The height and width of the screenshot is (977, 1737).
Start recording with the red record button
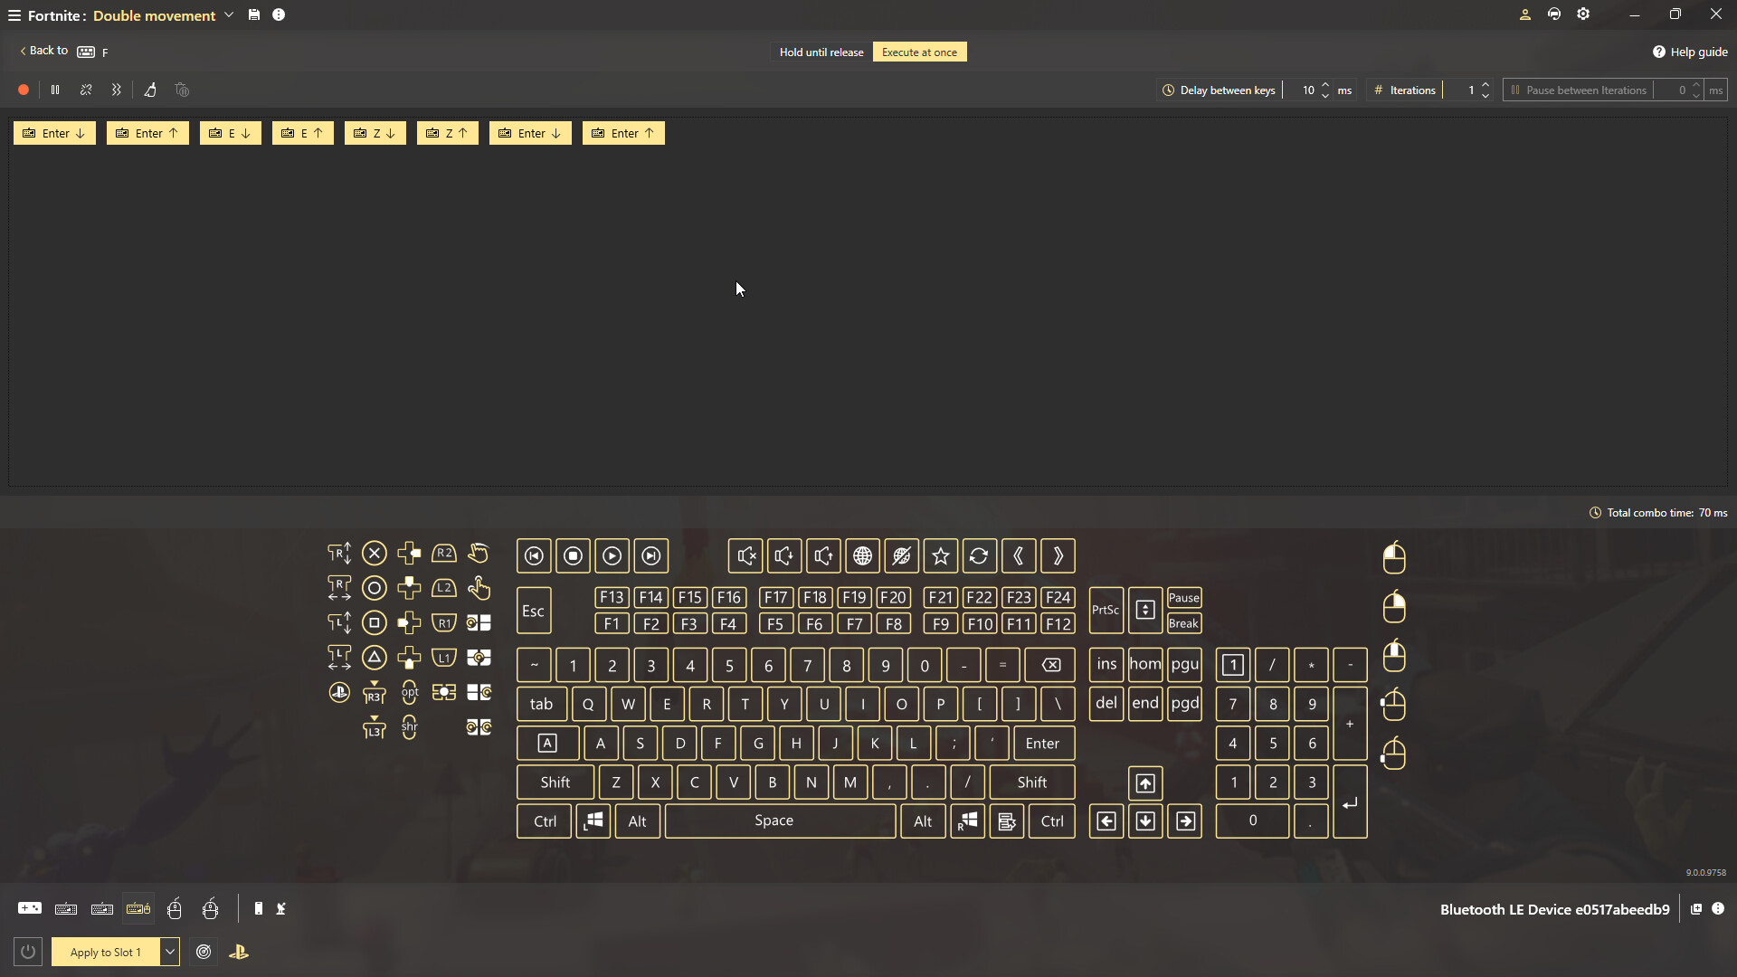click(23, 90)
